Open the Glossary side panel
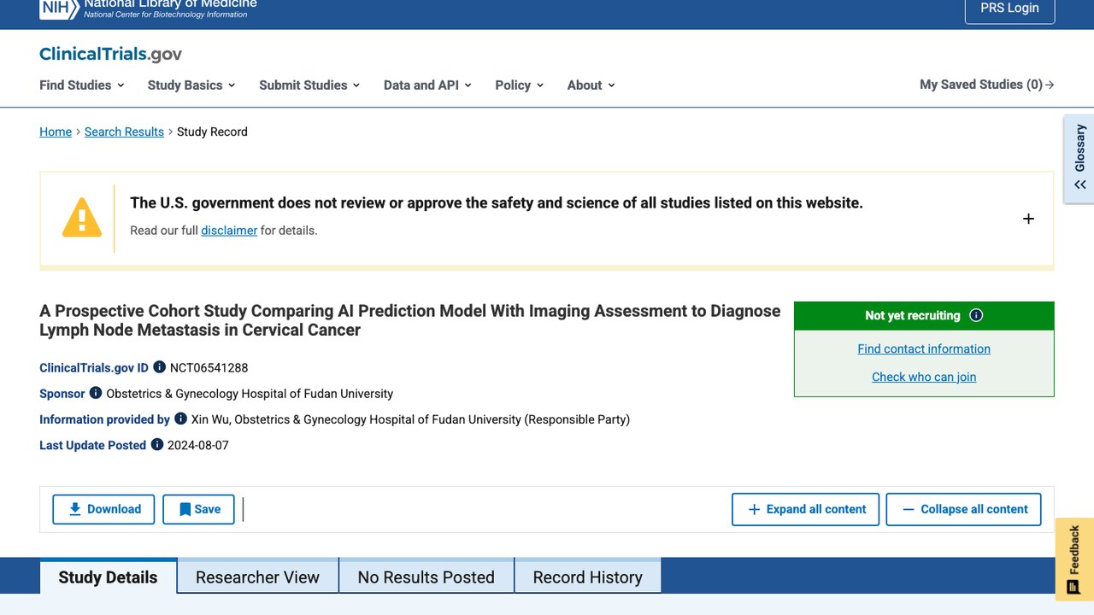Image resolution: width=1094 pixels, height=615 pixels. [1079, 159]
